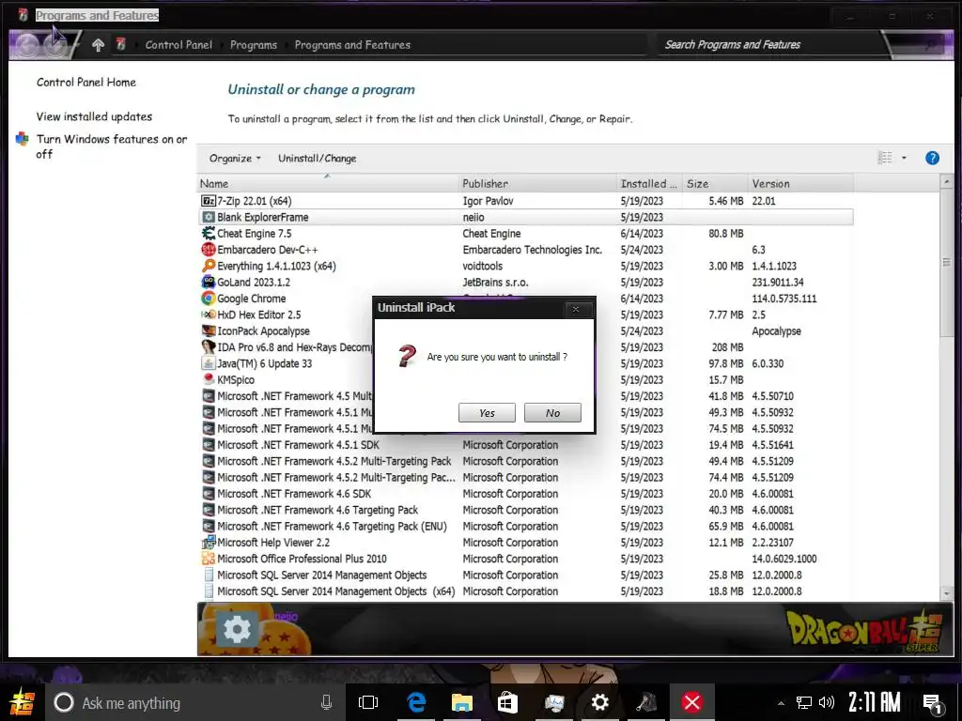Sort by the Publisher column header
This screenshot has width=962, height=721.
click(x=537, y=183)
